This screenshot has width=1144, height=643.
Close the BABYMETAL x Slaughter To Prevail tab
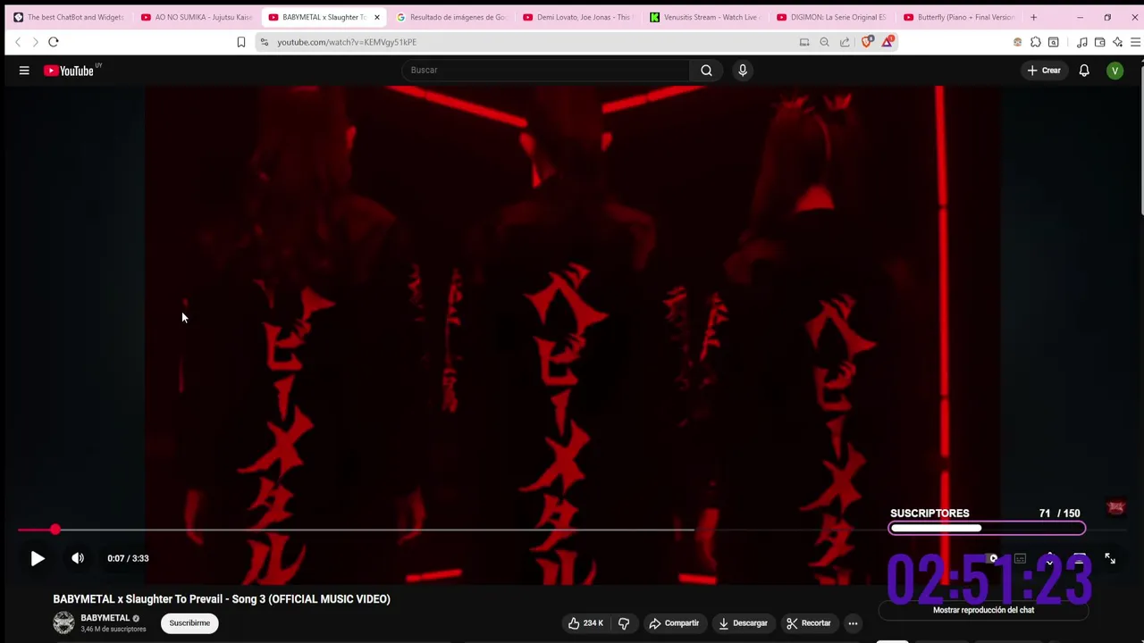[376, 17]
